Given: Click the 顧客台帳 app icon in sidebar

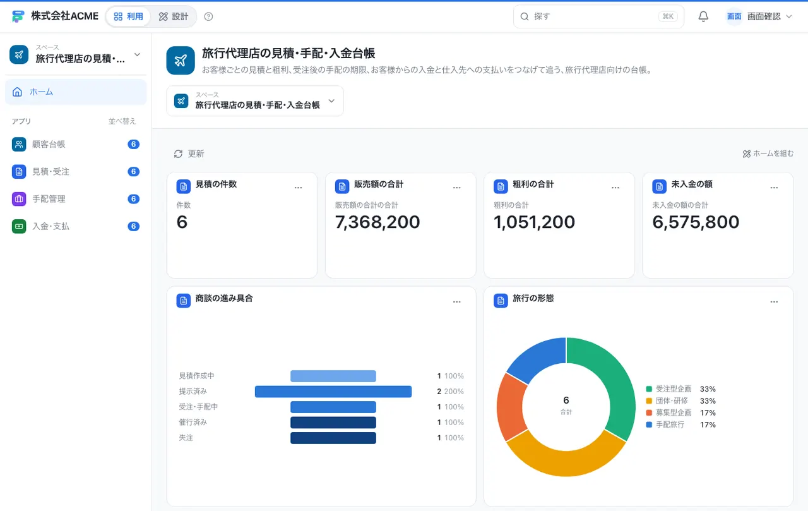Looking at the screenshot, I should (19, 144).
